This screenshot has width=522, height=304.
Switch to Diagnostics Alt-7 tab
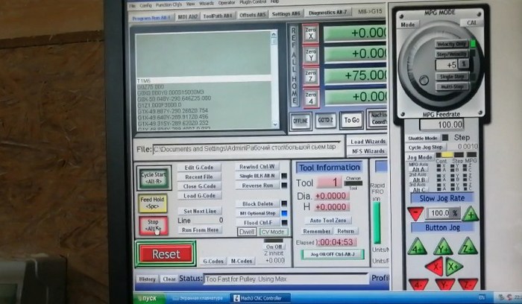coord(327,13)
